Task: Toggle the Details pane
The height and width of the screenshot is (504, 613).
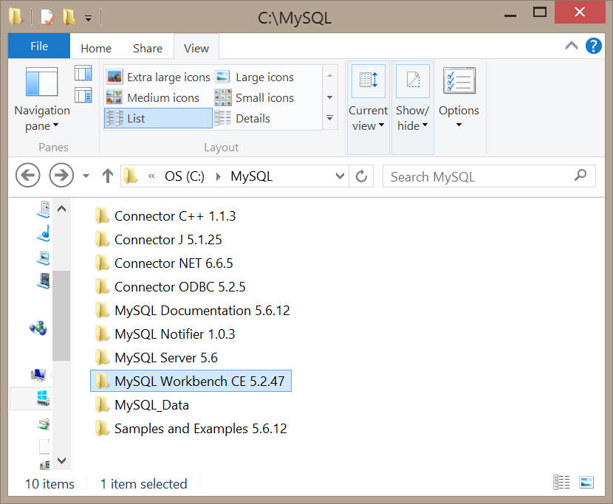Action: (83, 95)
